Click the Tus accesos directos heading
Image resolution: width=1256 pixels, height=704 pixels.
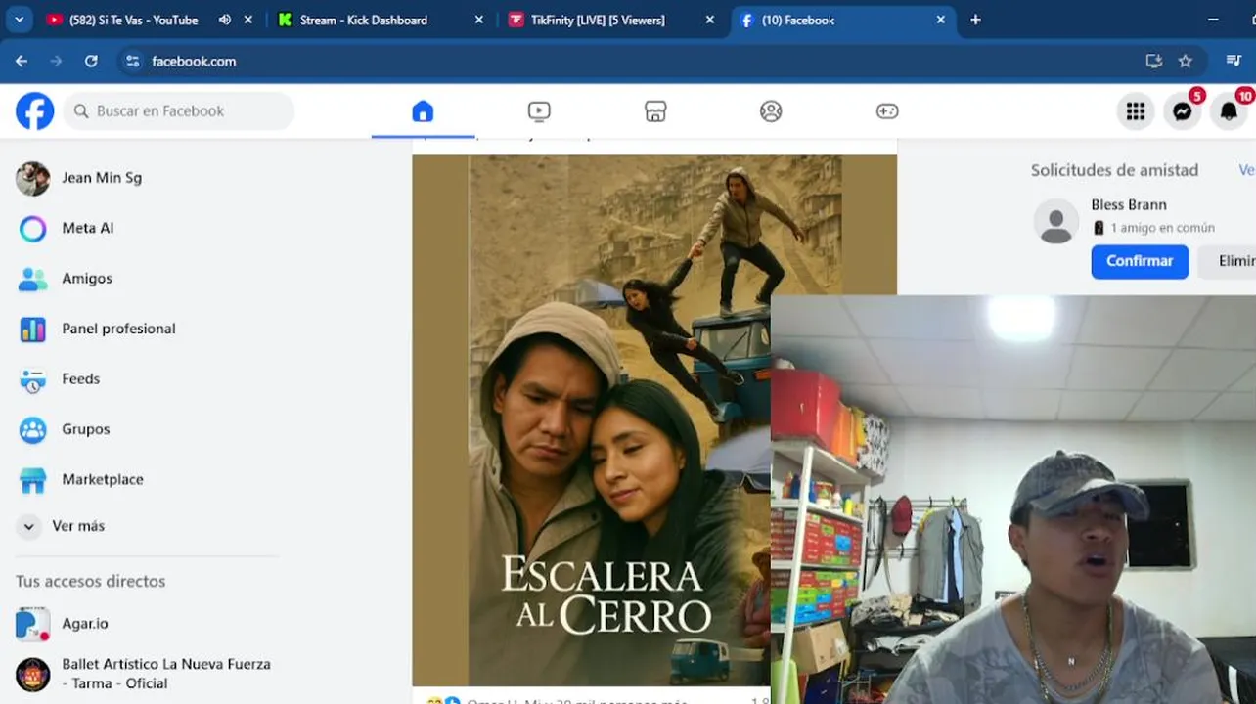tap(90, 581)
